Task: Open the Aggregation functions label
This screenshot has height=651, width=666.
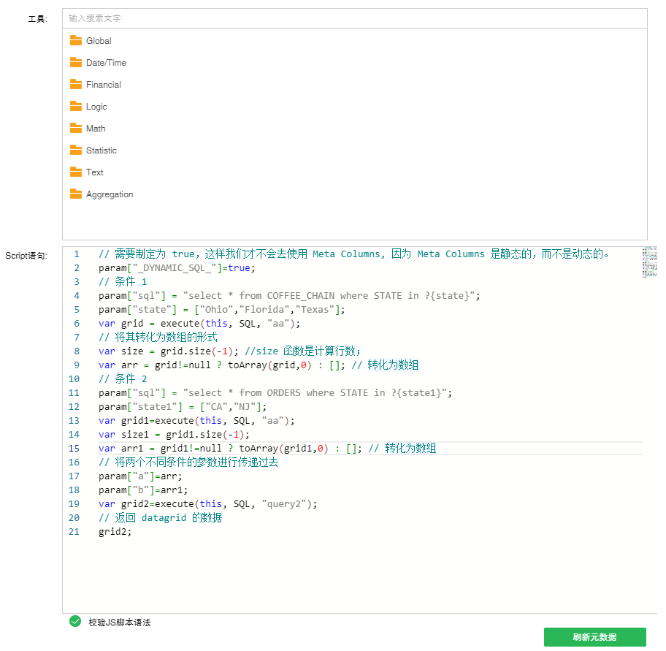Action: [x=110, y=194]
